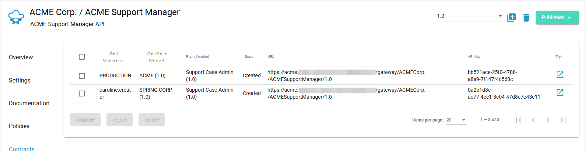Delete the API using trash icon
The image size is (585, 162).
pos(526,17)
